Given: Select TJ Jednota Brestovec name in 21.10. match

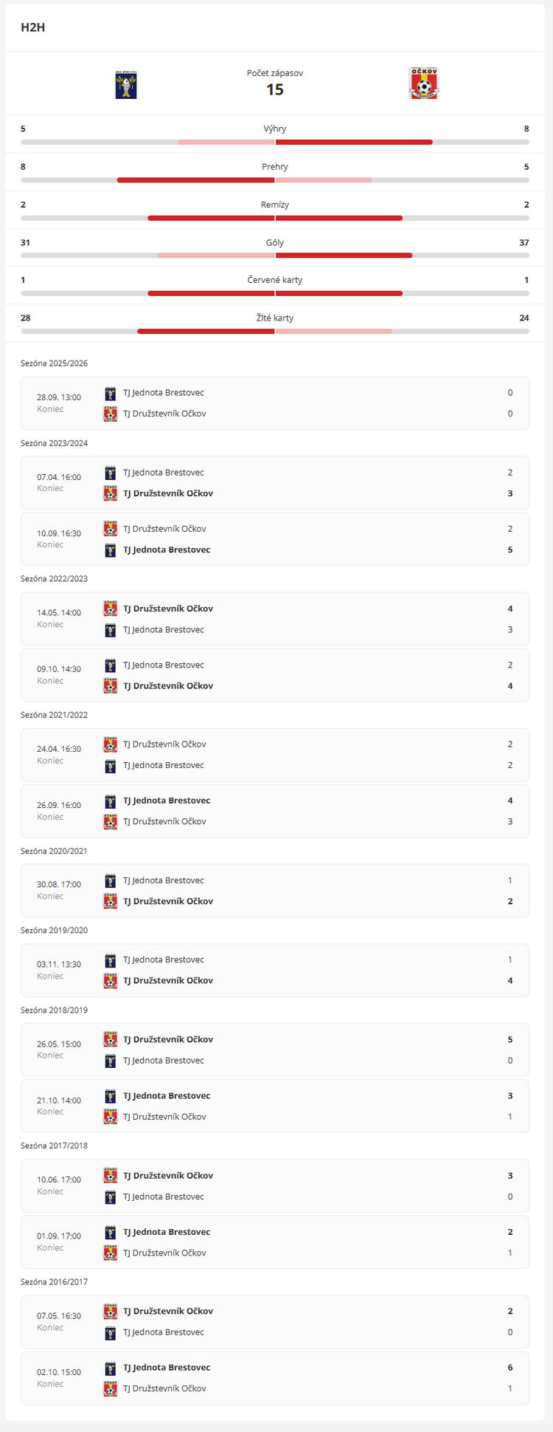Looking at the screenshot, I should click(167, 1096).
